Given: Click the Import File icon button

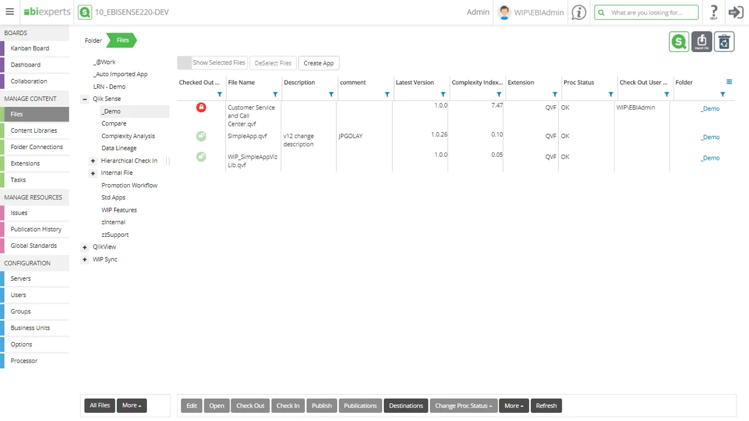Looking at the screenshot, I should click(x=702, y=42).
